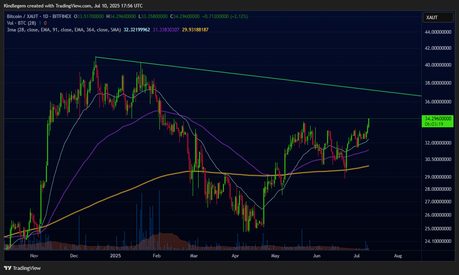Image resolution: width=459 pixels, height=275 pixels.
Task: Click the Jun label on time axis
Action: pos(317,256)
